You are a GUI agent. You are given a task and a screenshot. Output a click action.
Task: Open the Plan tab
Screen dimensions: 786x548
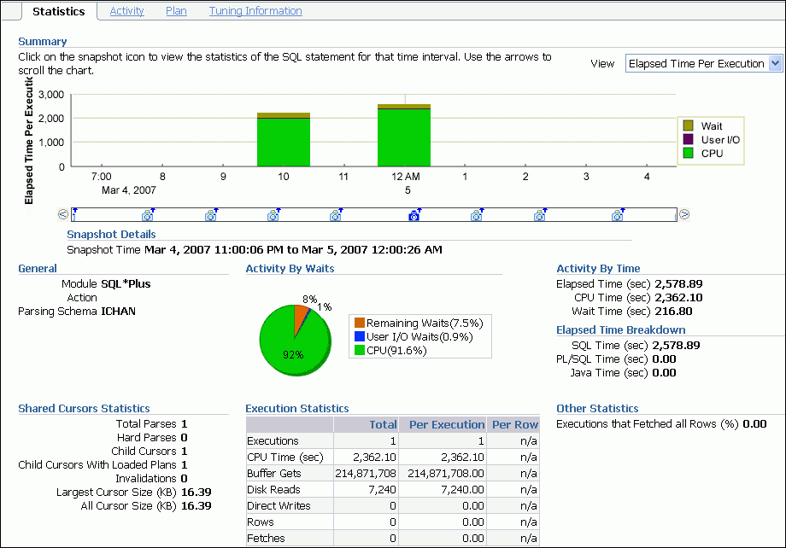click(x=176, y=11)
